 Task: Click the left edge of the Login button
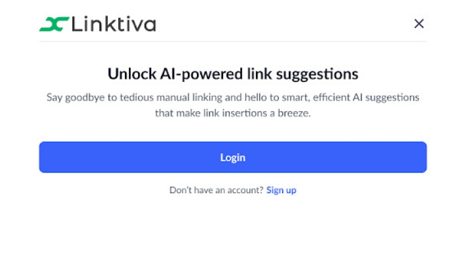[x=45, y=157]
